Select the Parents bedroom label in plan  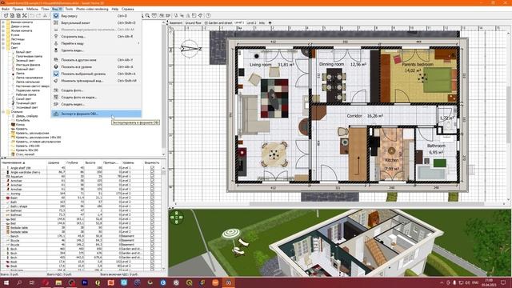click(418, 64)
